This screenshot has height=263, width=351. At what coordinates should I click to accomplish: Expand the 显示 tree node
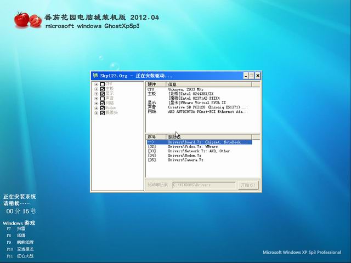(x=96, y=94)
